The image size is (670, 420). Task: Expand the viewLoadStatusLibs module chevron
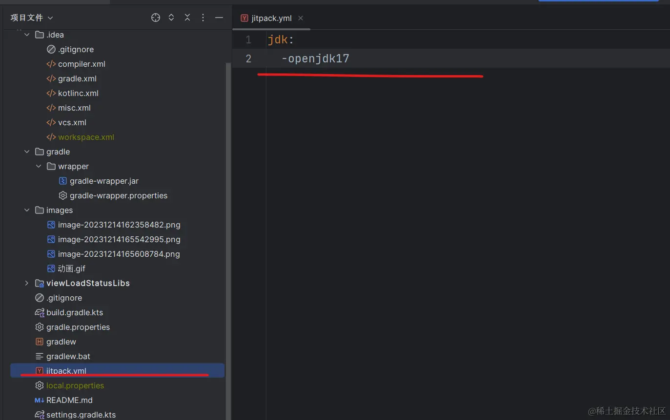point(27,283)
